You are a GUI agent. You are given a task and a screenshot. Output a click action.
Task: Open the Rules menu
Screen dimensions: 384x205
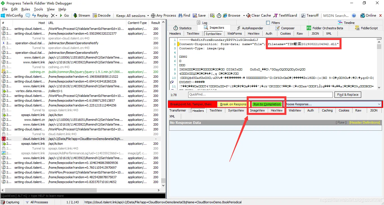click(26, 9)
